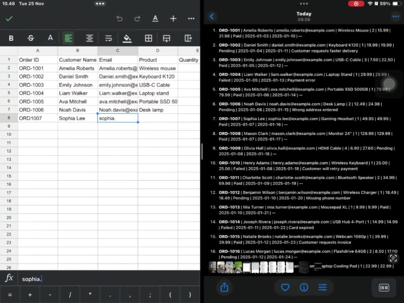The width and height of the screenshot is (404, 303).
Task: Select cell containing Laptop stand
Action: [x=158, y=93]
